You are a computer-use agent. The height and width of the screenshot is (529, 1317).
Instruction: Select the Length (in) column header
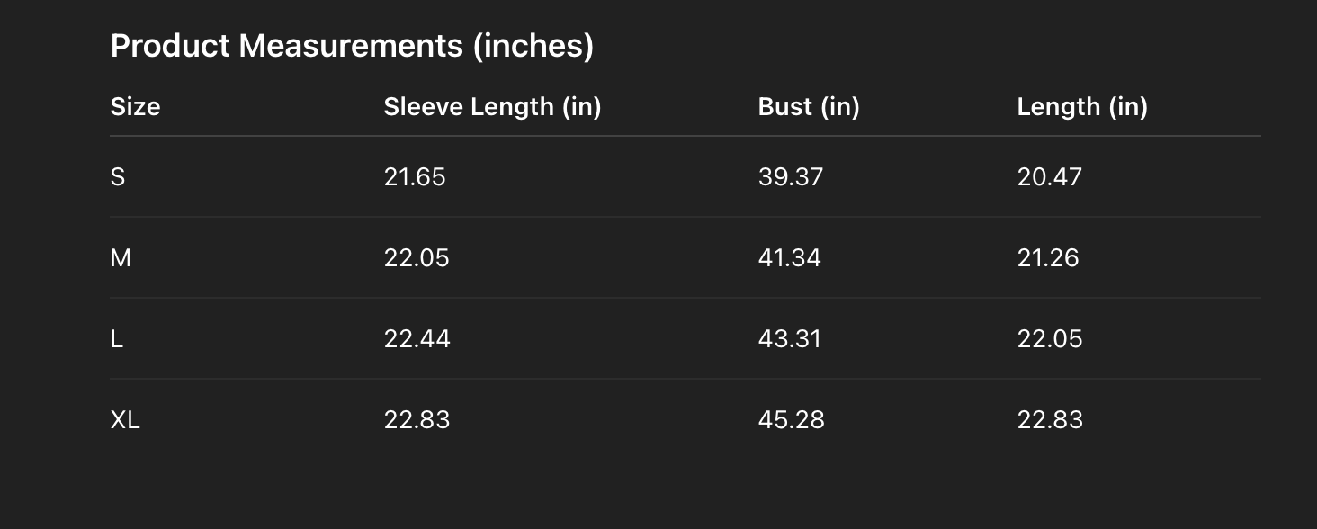(1082, 107)
